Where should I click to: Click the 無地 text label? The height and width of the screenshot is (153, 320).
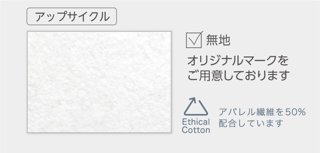click(x=218, y=40)
